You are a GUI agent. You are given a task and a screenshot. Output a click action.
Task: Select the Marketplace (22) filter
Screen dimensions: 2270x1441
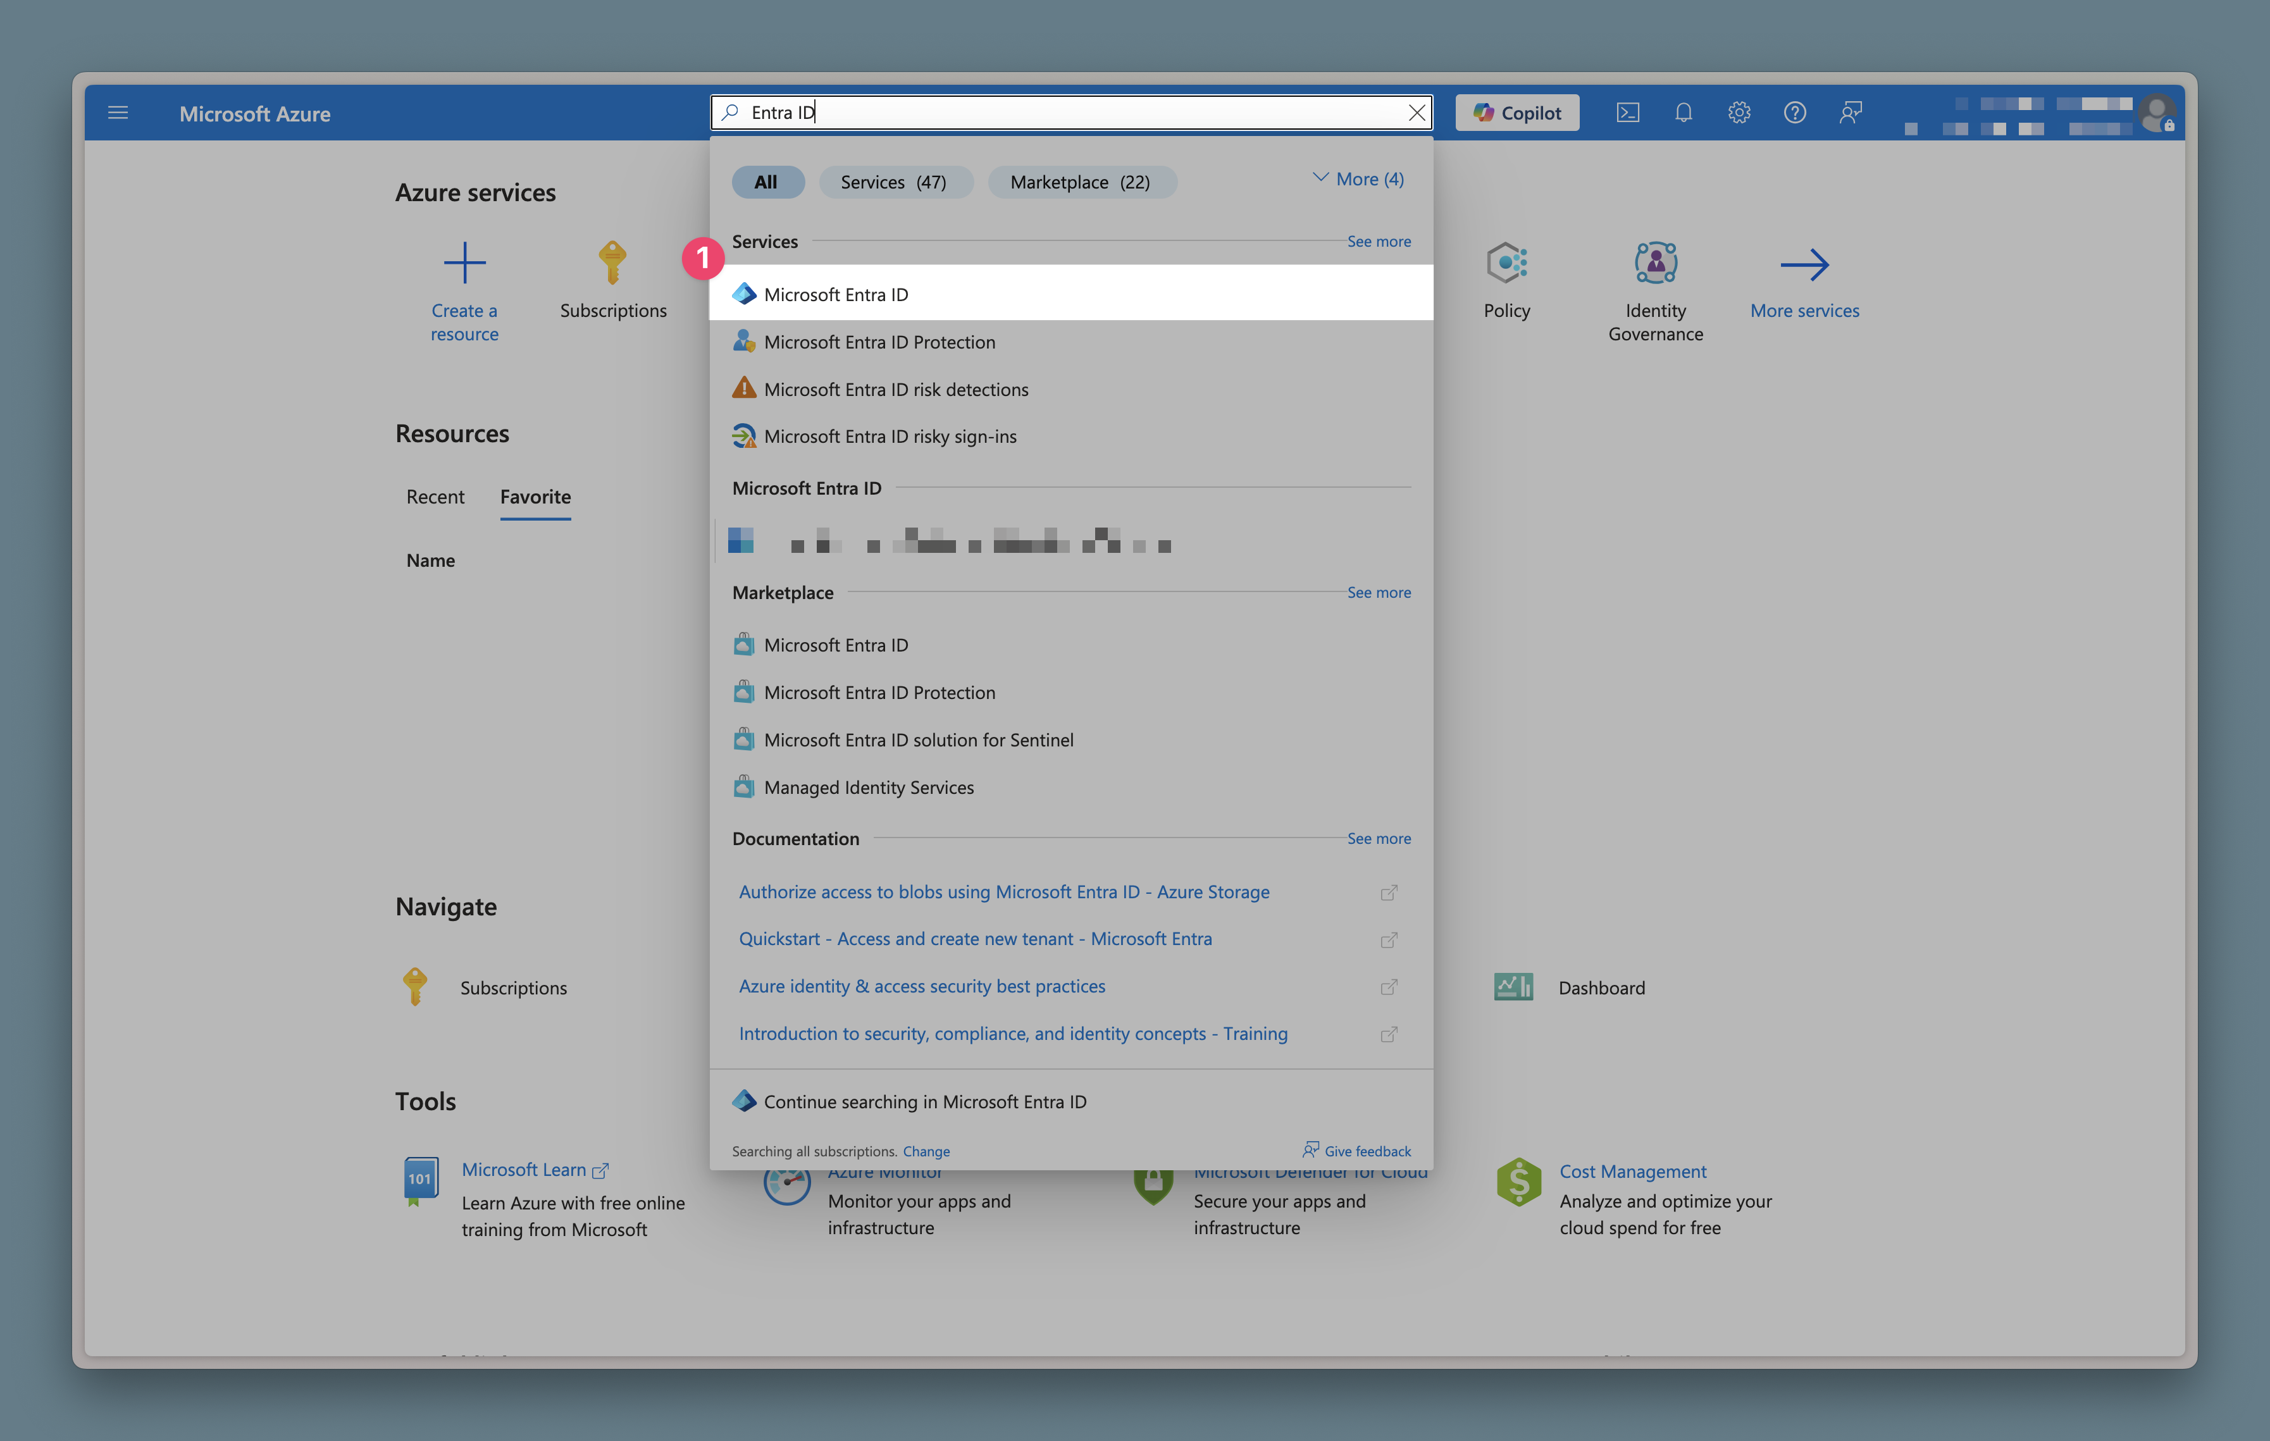tap(1081, 182)
